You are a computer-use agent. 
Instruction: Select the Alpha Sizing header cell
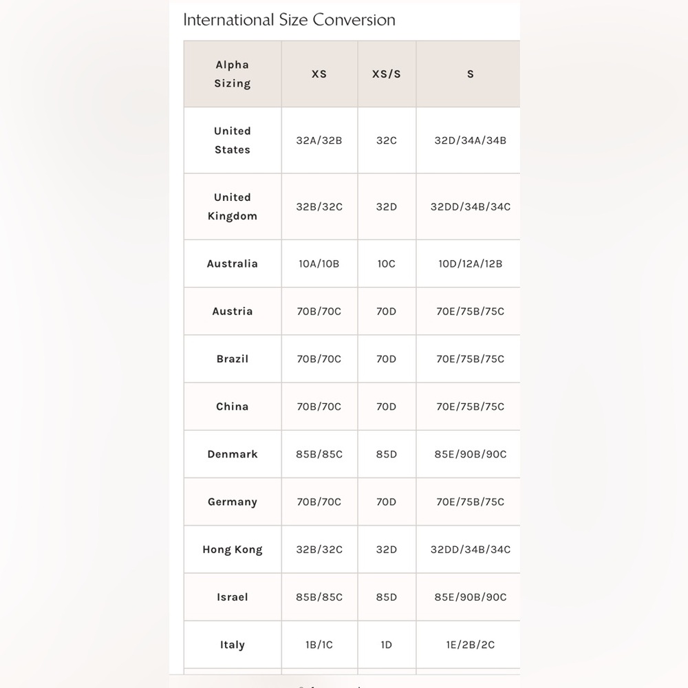coord(233,74)
